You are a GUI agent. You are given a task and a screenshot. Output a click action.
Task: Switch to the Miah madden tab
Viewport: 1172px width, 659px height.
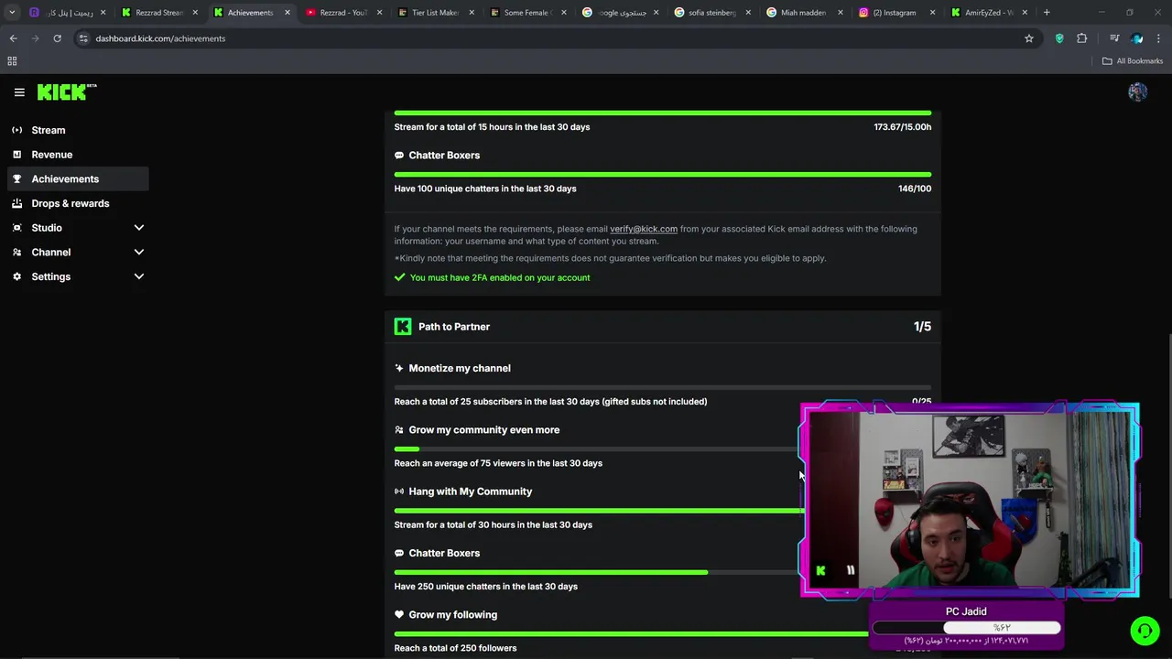coord(803,13)
